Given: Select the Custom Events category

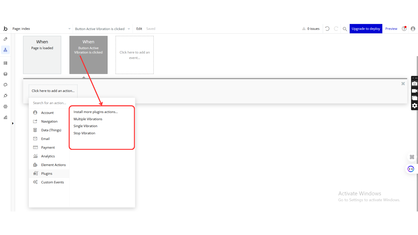Looking at the screenshot, I should [x=49, y=182].
